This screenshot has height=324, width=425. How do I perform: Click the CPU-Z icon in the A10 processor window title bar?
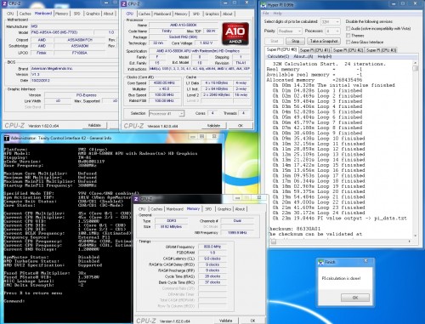(124, 3)
